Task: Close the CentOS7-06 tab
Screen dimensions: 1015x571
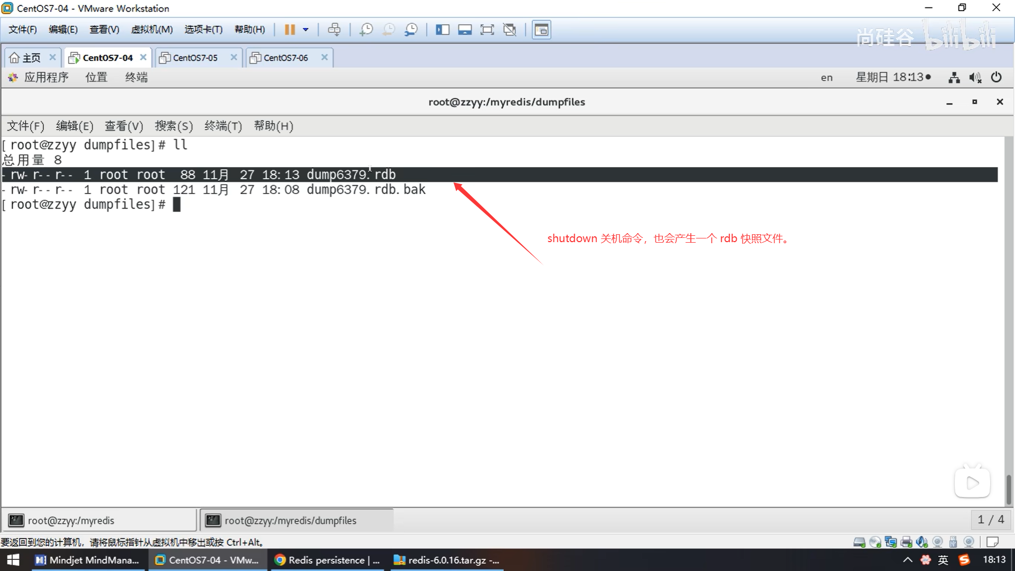Action: coord(325,57)
